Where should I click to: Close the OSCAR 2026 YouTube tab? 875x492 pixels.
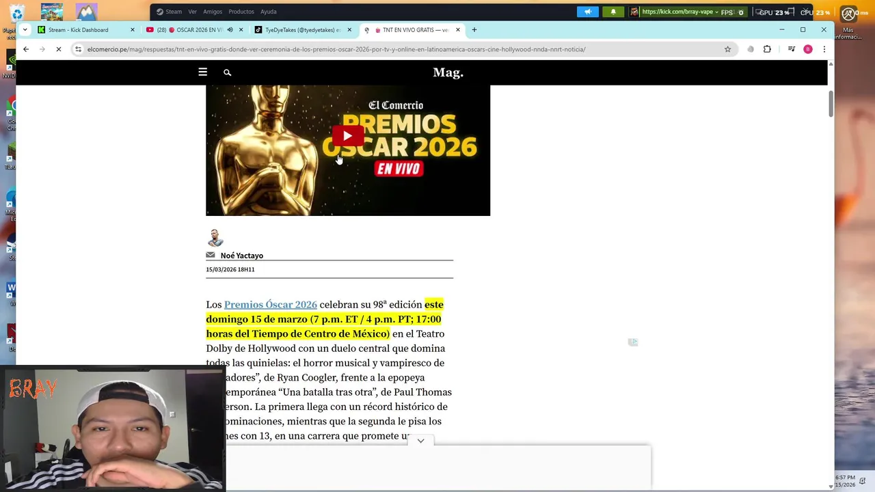coord(241,30)
